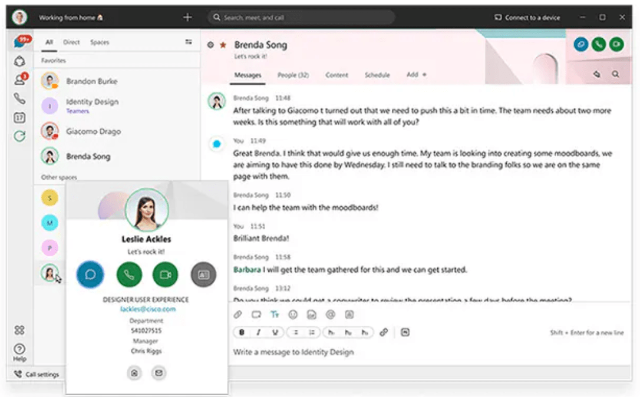Toggle underline formatting

pyautogui.click(x=275, y=333)
